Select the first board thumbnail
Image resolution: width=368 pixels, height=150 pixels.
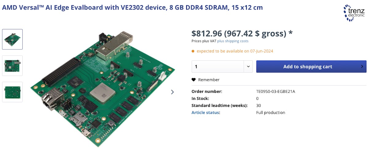[12, 39]
